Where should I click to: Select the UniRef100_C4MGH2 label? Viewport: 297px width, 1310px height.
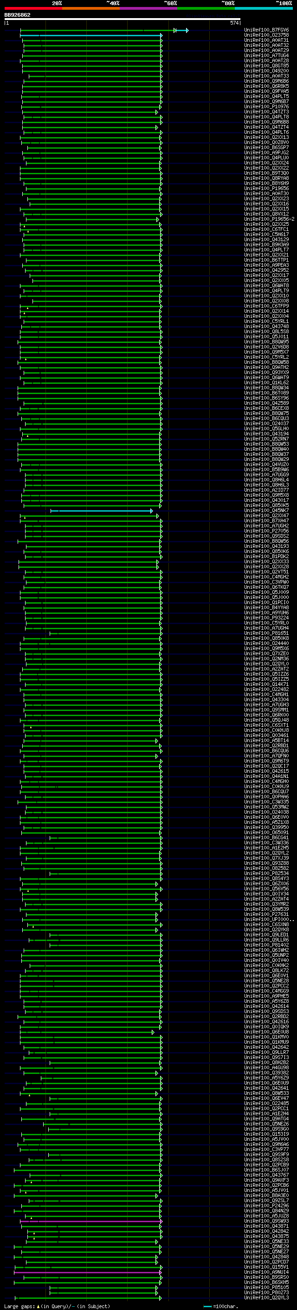pos(266,577)
